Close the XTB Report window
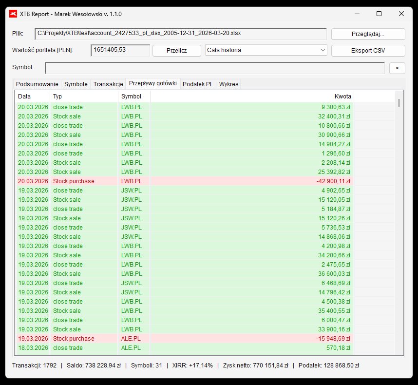 coord(401,14)
